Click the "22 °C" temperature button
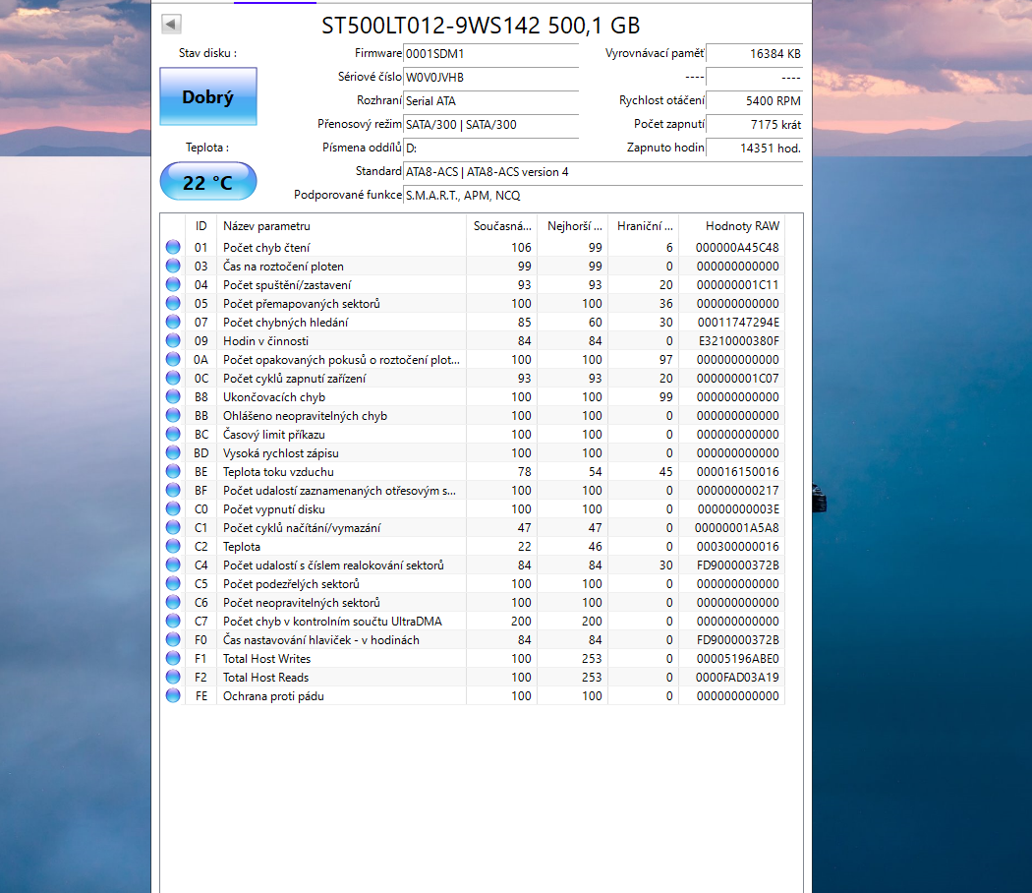Image resolution: width=1032 pixels, height=893 pixels. click(207, 181)
